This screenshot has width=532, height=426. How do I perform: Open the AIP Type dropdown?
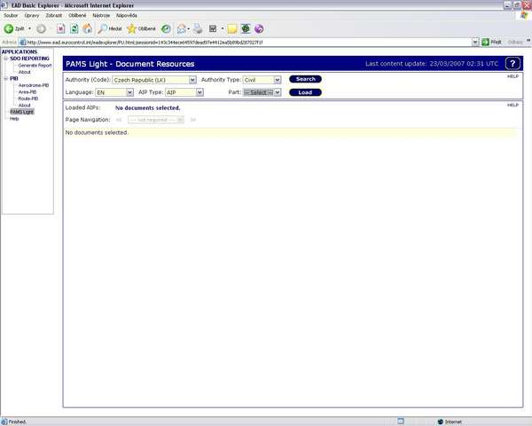pyautogui.click(x=184, y=92)
